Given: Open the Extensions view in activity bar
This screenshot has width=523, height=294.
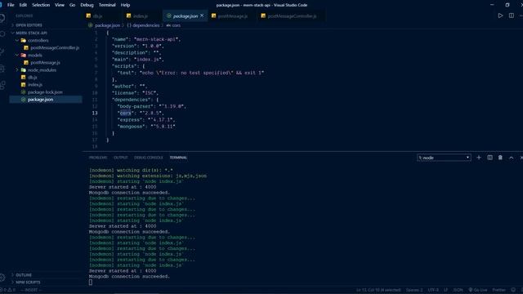Looking at the screenshot, I should tap(2, 85).
